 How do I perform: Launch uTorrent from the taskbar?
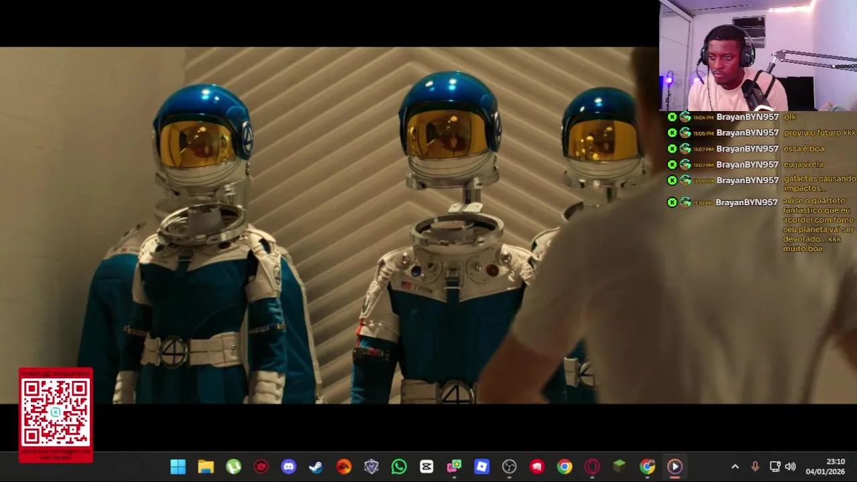point(233,467)
